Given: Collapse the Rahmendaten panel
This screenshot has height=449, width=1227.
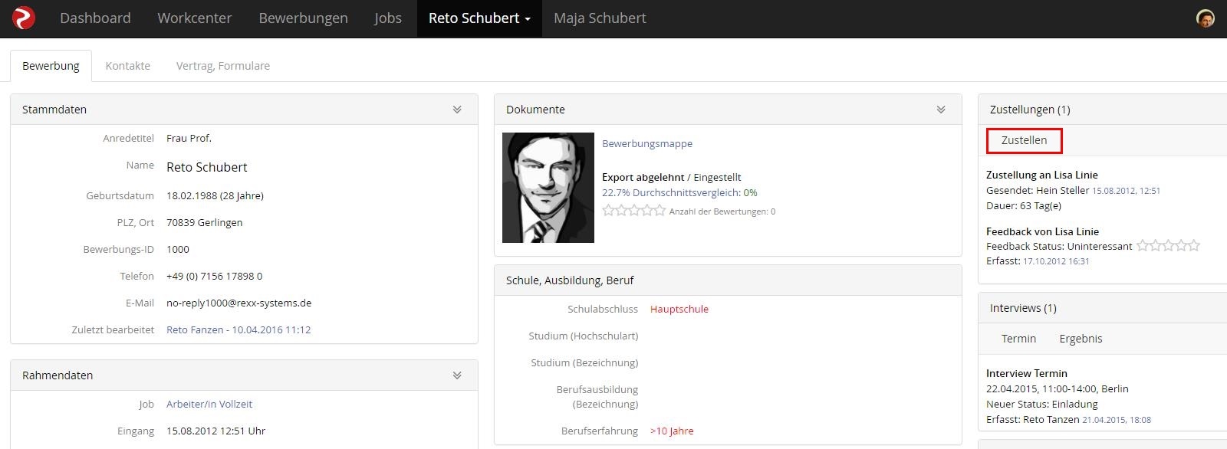Looking at the screenshot, I should pyautogui.click(x=457, y=375).
